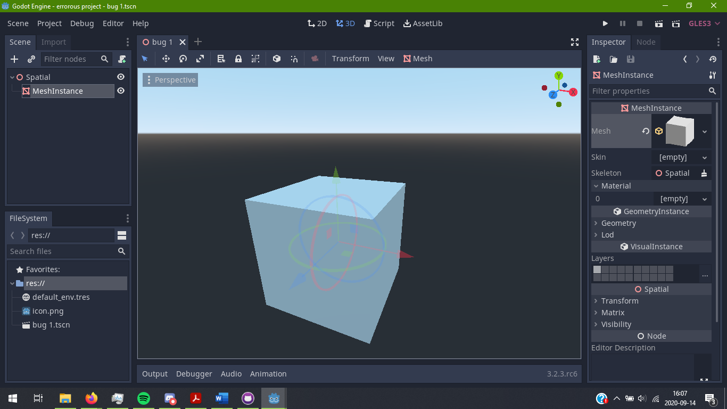
Task: Toggle camera preview override icon
Action: (315, 59)
